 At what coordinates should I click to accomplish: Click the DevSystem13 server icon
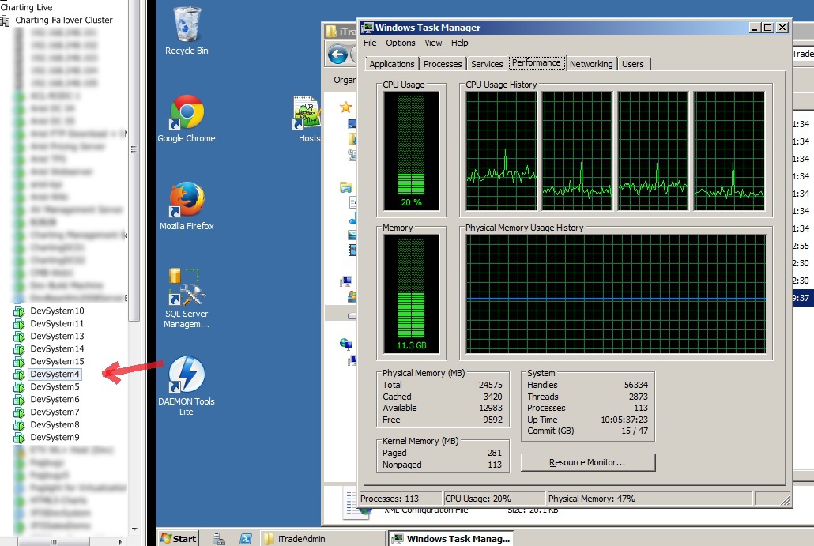tap(19, 337)
